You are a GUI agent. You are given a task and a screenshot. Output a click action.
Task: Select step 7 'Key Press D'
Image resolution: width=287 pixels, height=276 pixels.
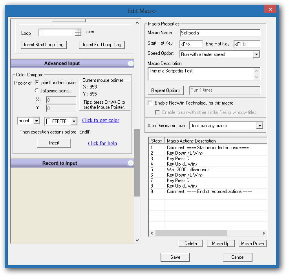(208, 180)
